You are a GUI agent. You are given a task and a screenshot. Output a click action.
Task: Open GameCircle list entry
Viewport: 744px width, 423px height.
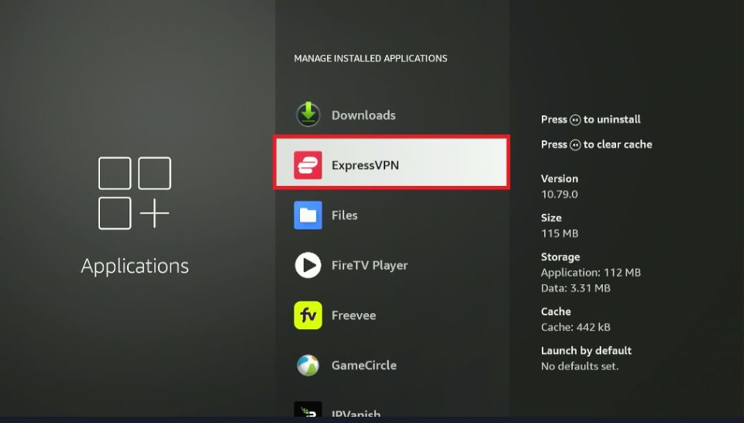[x=392, y=365]
